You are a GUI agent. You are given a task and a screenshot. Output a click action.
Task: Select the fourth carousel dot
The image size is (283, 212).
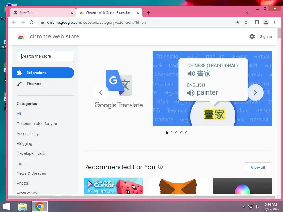182,133
